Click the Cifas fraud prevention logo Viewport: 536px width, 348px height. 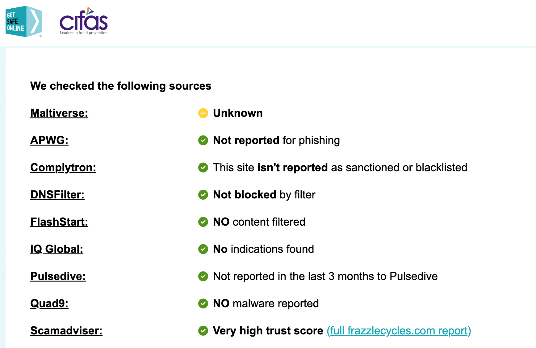(83, 21)
